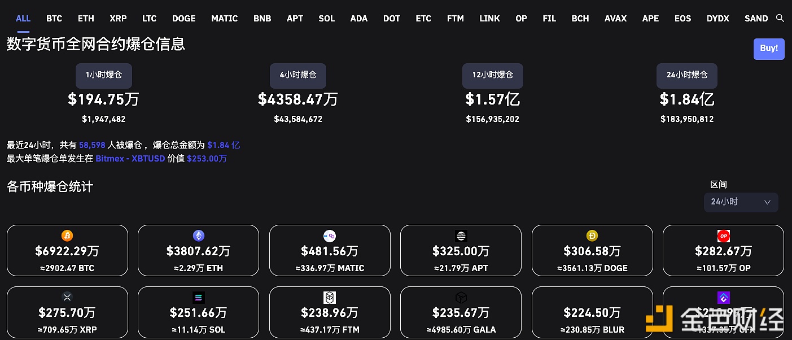This screenshot has width=792, height=340.
Task: Switch to the DOGE tab
Action: coord(184,18)
